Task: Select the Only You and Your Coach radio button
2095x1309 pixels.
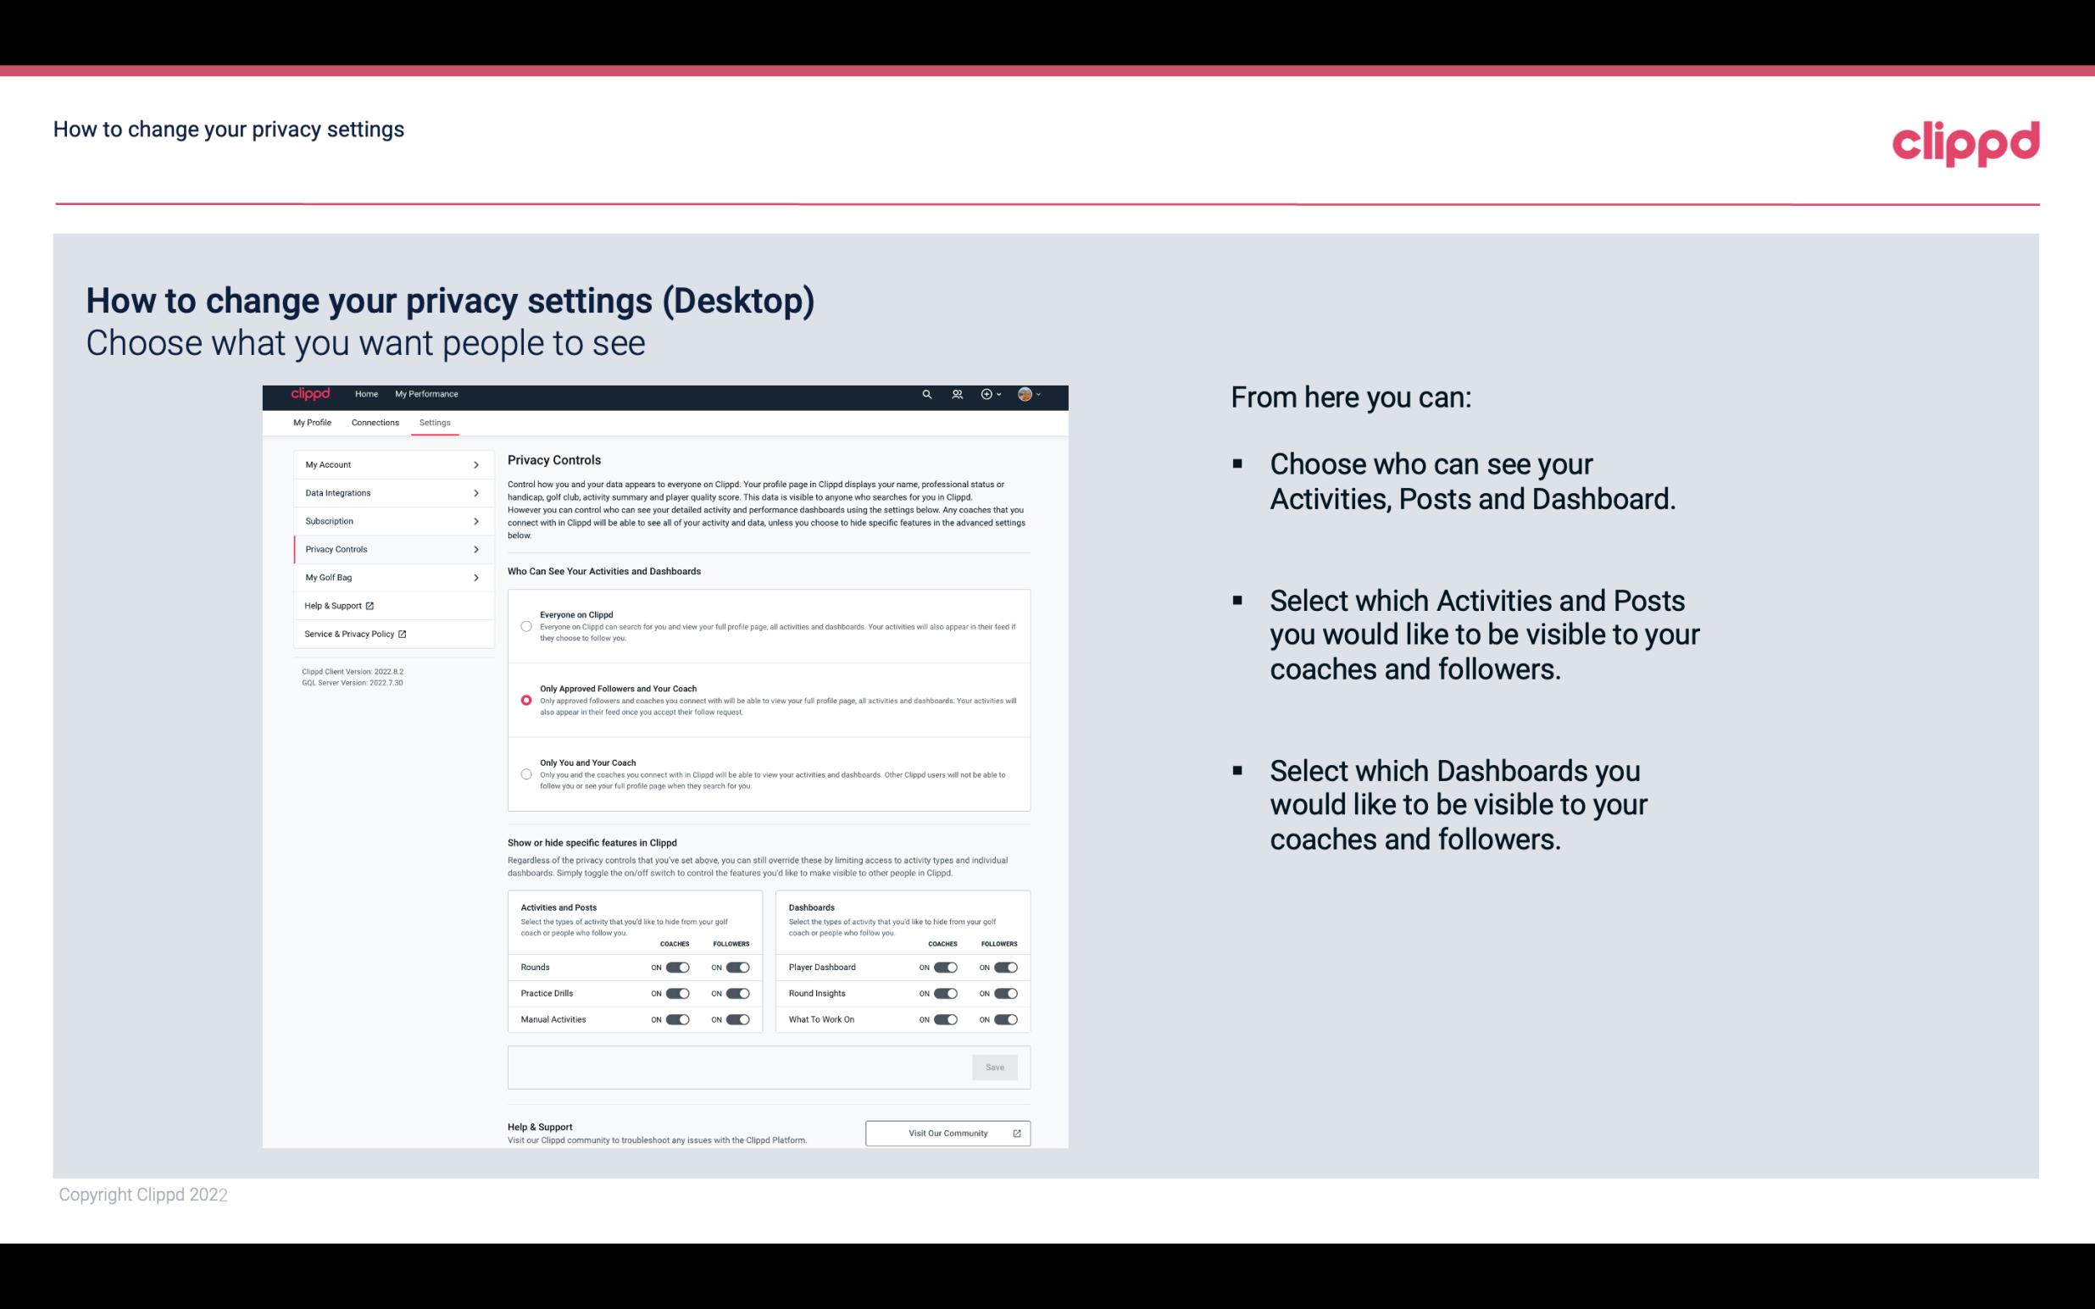Action: coord(525,774)
